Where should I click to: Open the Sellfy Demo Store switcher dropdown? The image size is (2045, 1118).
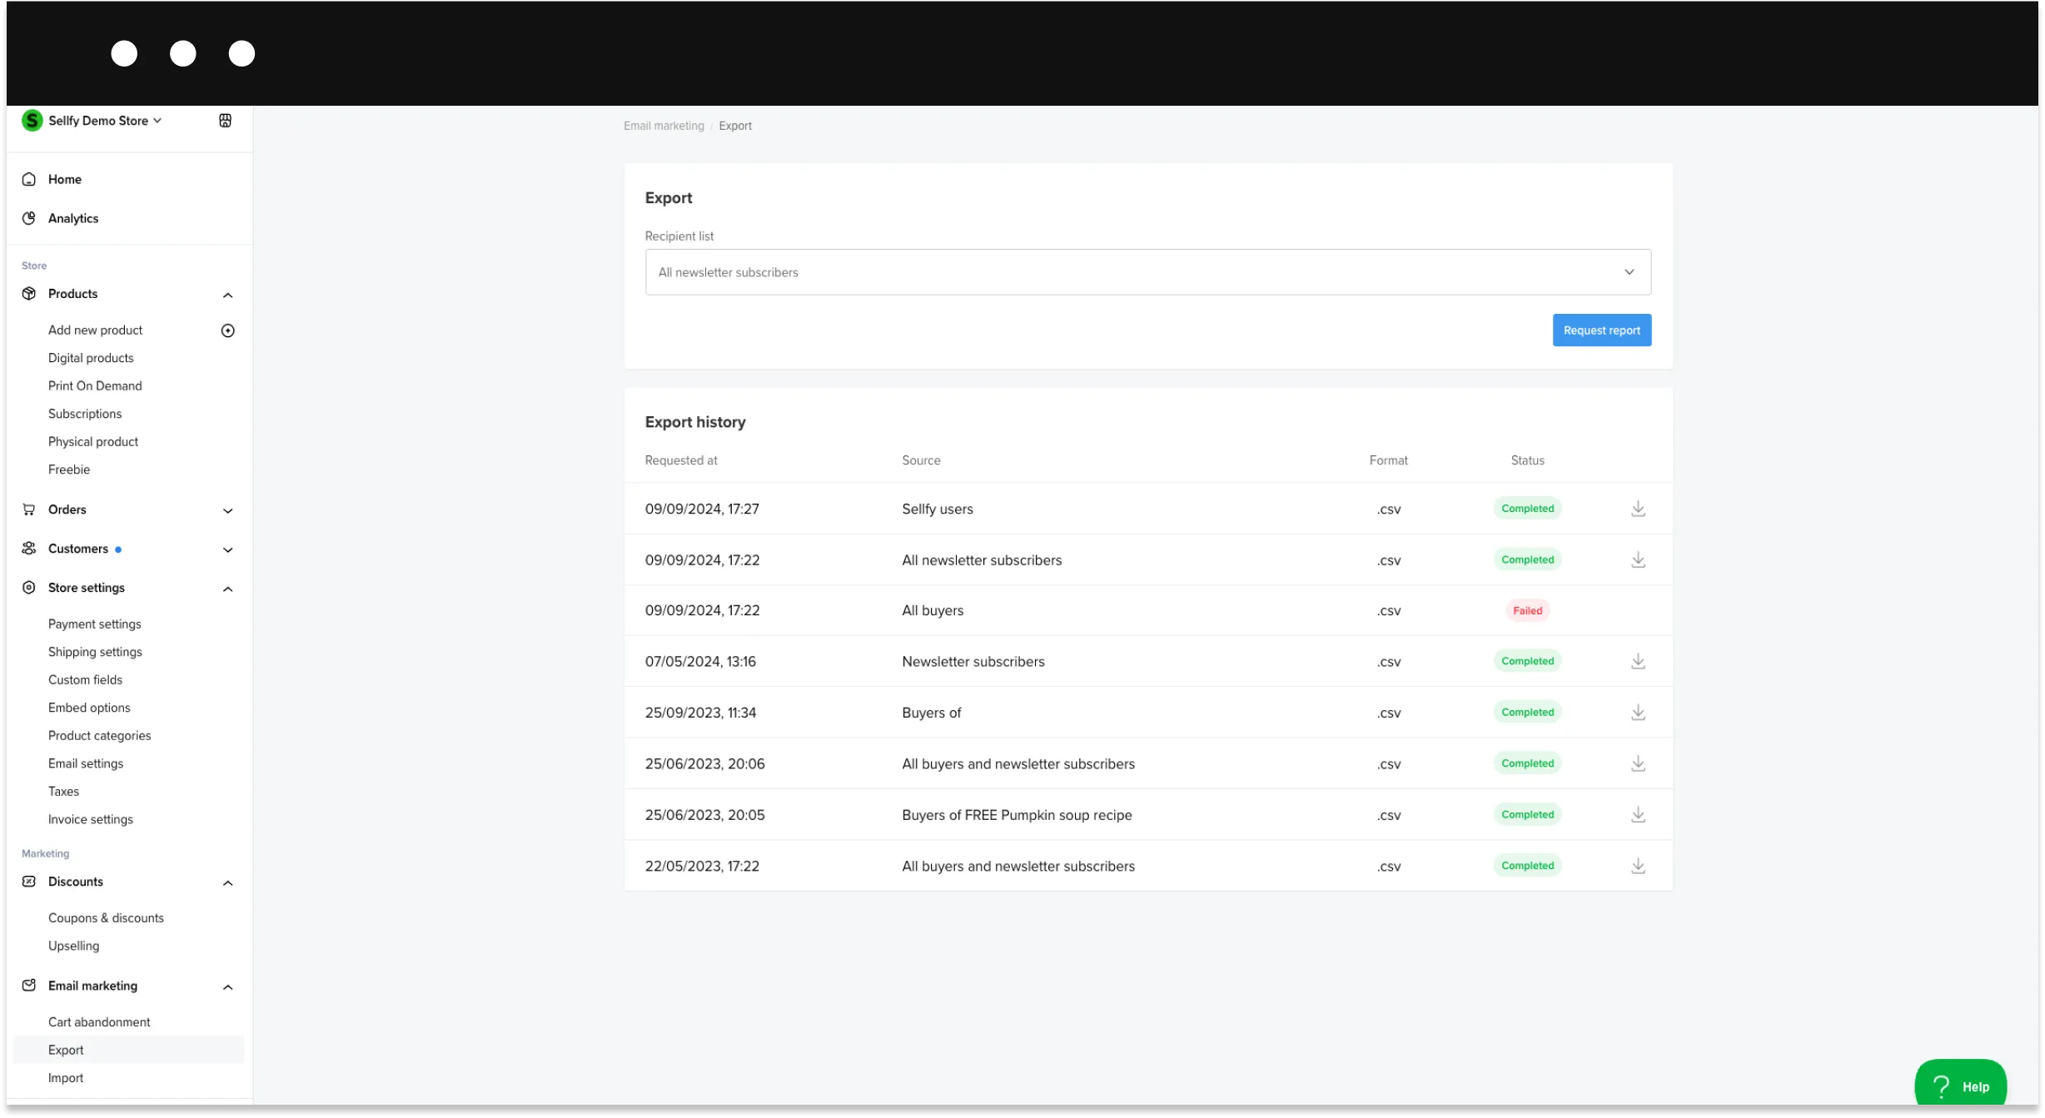pos(105,121)
